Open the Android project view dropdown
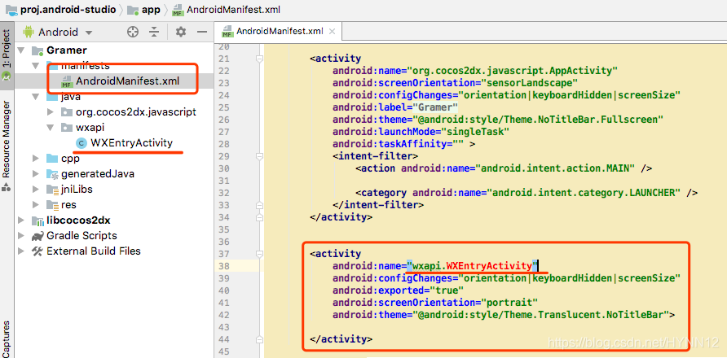This screenshot has width=727, height=358. point(59,32)
